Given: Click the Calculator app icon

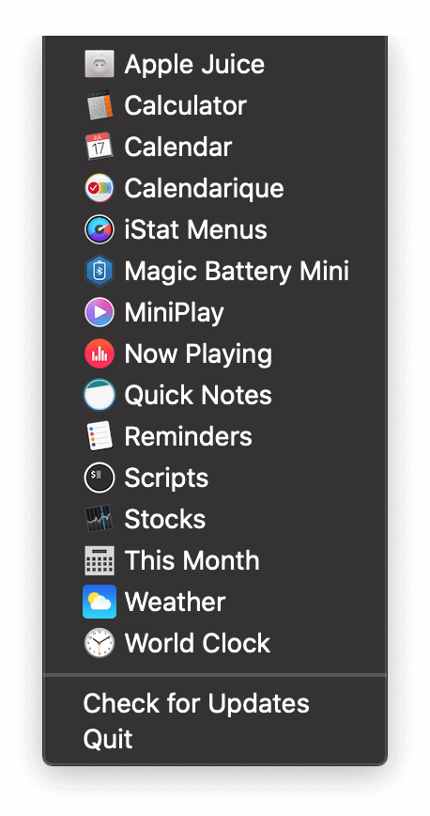Looking at the screenshot, I should pyautogui.click(x=99, y=105).
